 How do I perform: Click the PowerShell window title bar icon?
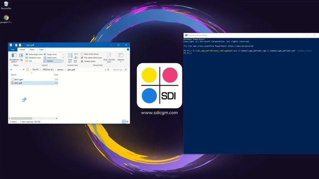186,35
